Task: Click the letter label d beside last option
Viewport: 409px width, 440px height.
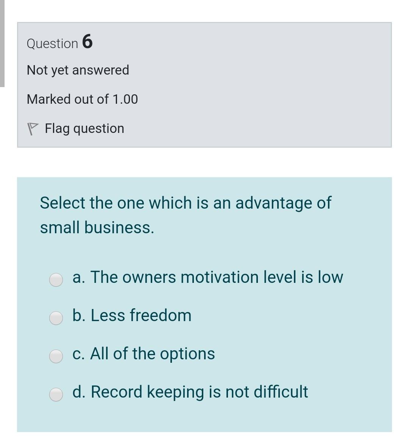Action: tap(78, 392)
